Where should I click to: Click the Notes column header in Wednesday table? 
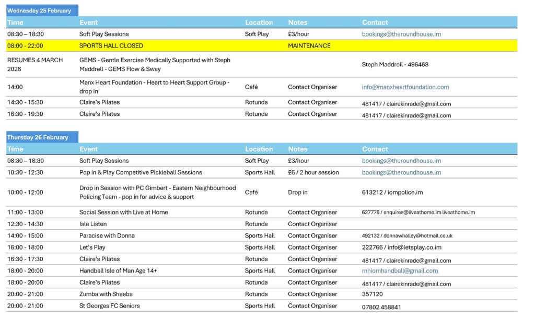297,22
